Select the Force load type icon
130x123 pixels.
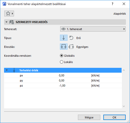(64, 38)
